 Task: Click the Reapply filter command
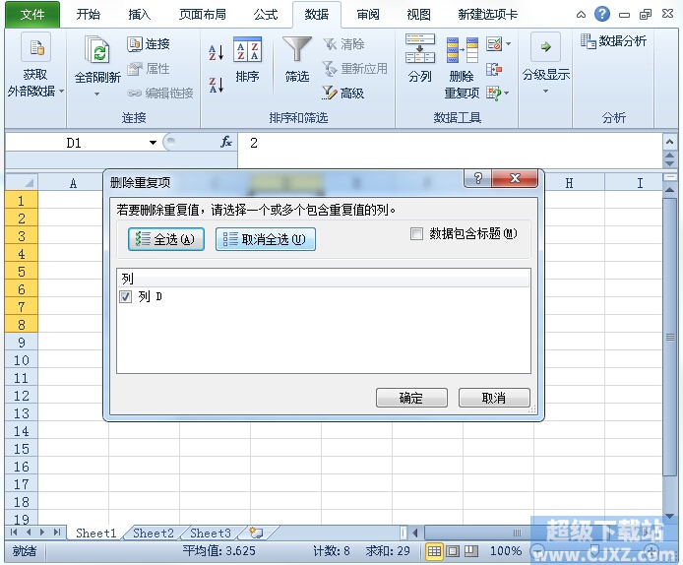(x=354, y=68)
